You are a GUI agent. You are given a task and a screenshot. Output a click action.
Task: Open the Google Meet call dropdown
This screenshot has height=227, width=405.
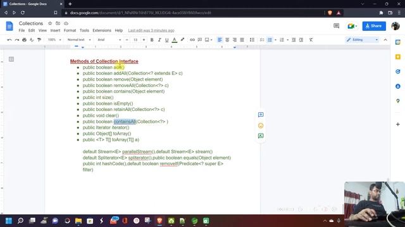pos(352,26)
